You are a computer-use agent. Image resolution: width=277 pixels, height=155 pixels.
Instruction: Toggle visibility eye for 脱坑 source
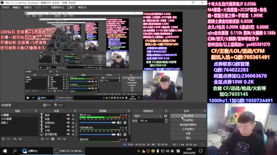coord(68,126)
